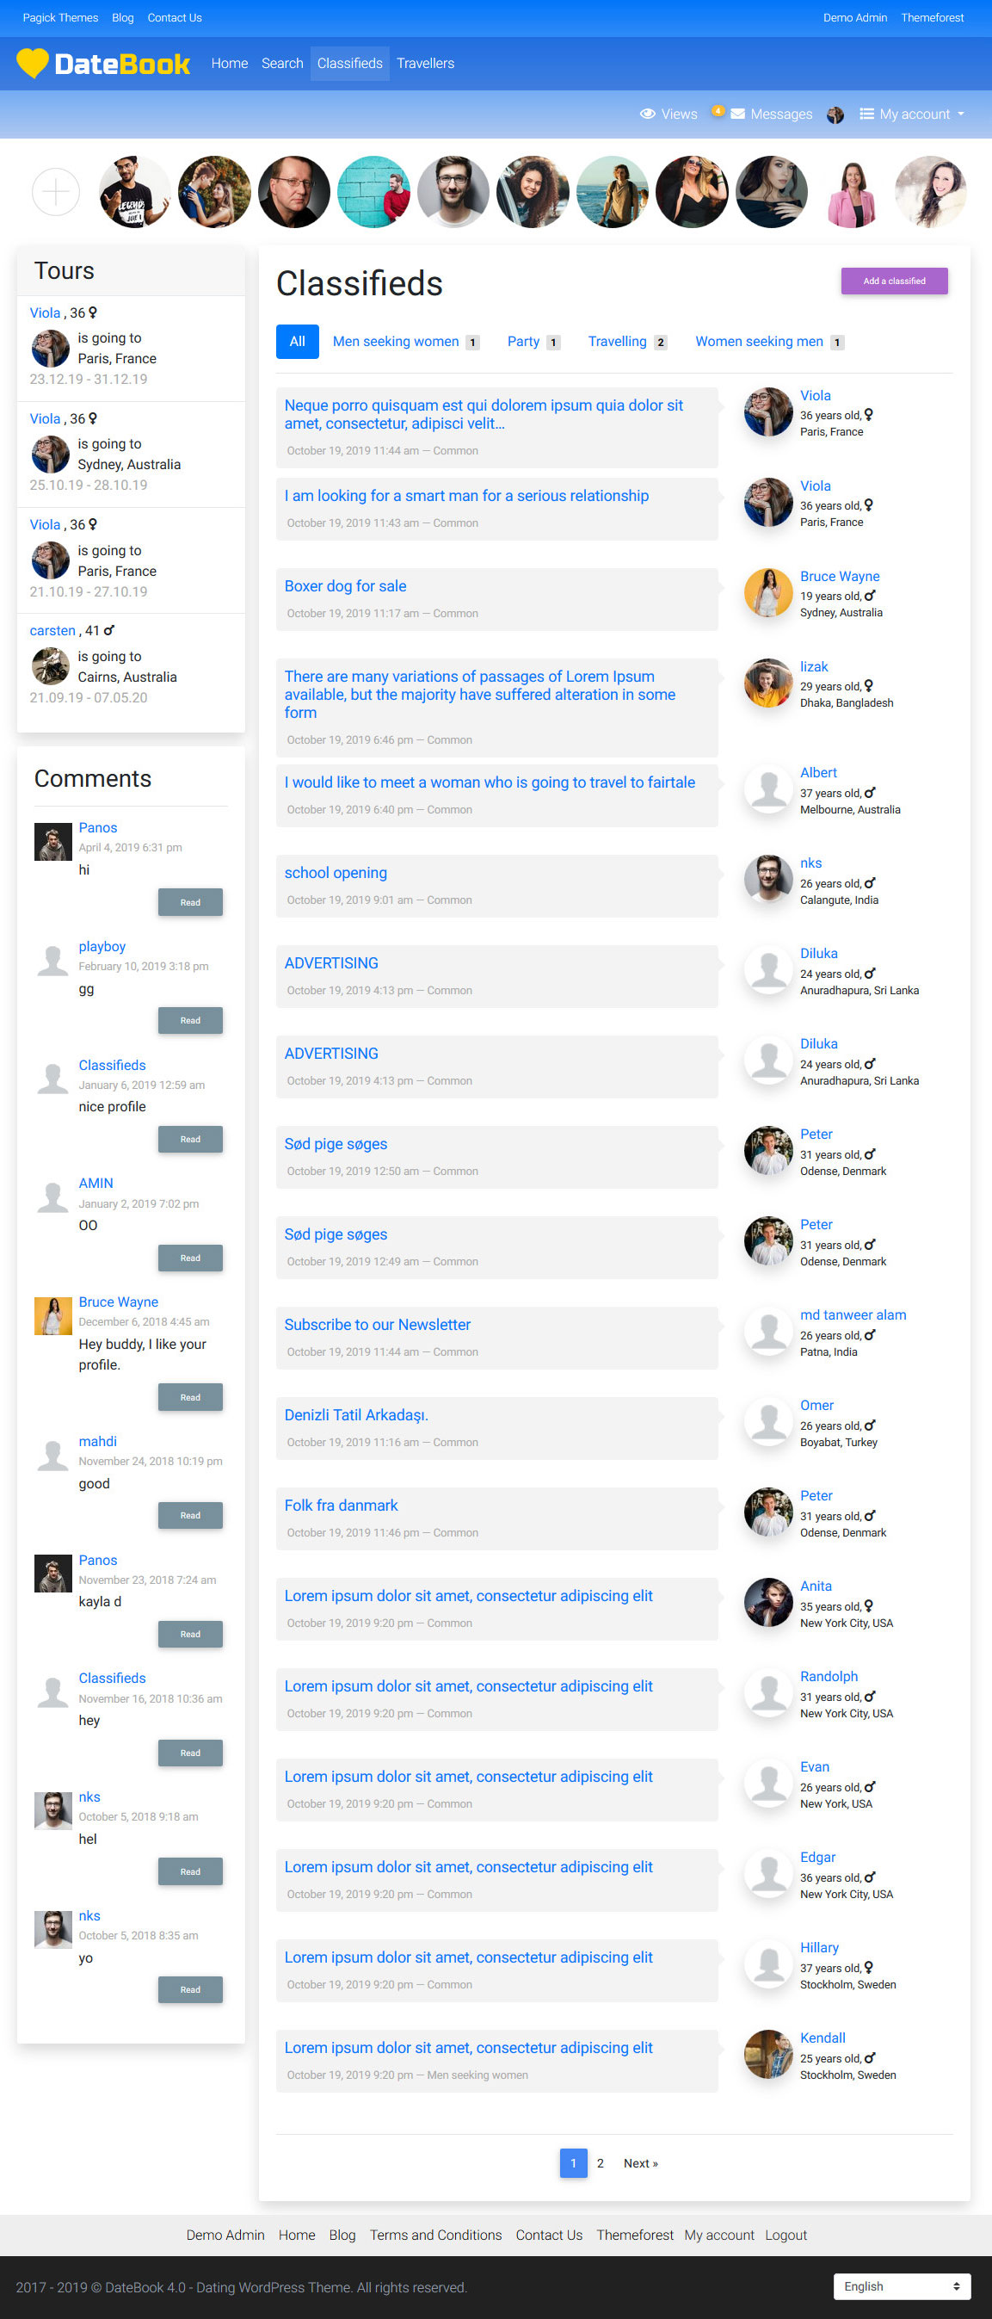This screenshot has width=992, height=2319.
Task: Select the Men seeking women tab
Action: [x=396, y=342]
